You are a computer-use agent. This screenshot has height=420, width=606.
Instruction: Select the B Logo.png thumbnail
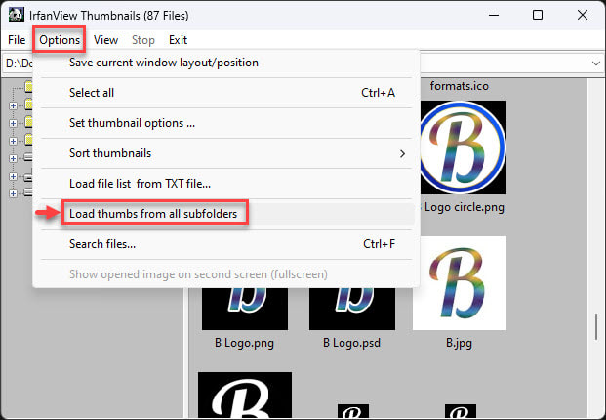[245, 309]
